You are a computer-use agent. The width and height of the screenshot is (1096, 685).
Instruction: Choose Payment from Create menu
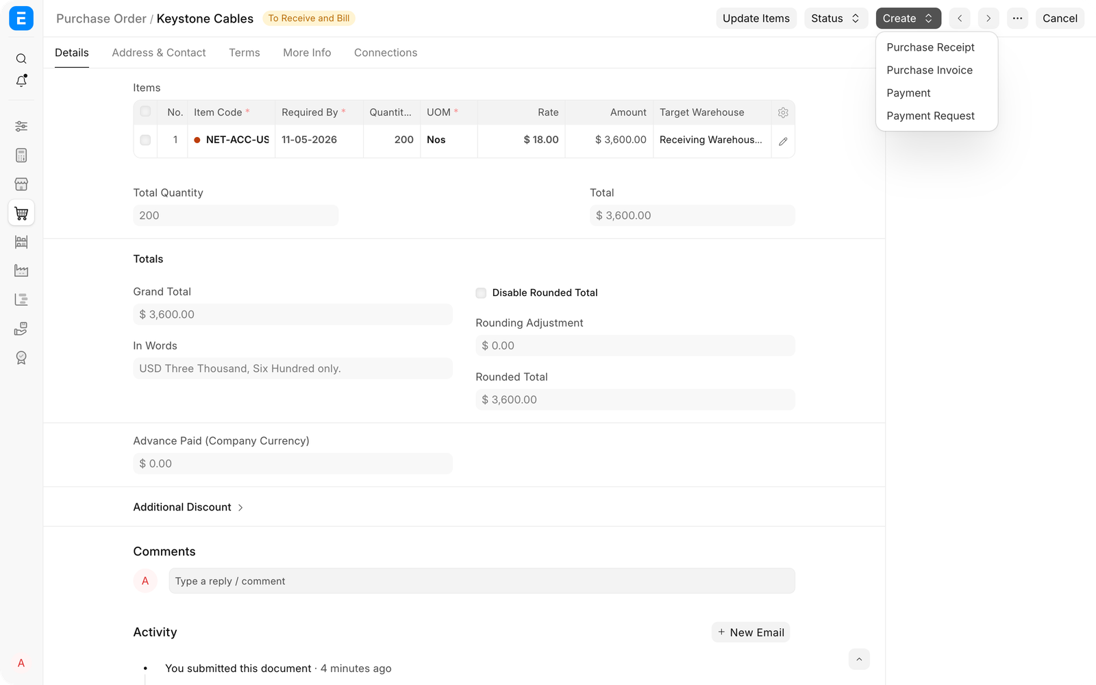[936, 93]
